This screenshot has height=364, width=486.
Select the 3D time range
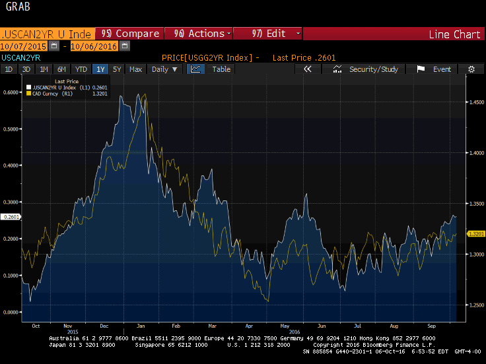point(26,69)
